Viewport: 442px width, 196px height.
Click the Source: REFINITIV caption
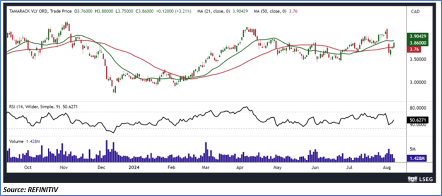coord(31,191)
